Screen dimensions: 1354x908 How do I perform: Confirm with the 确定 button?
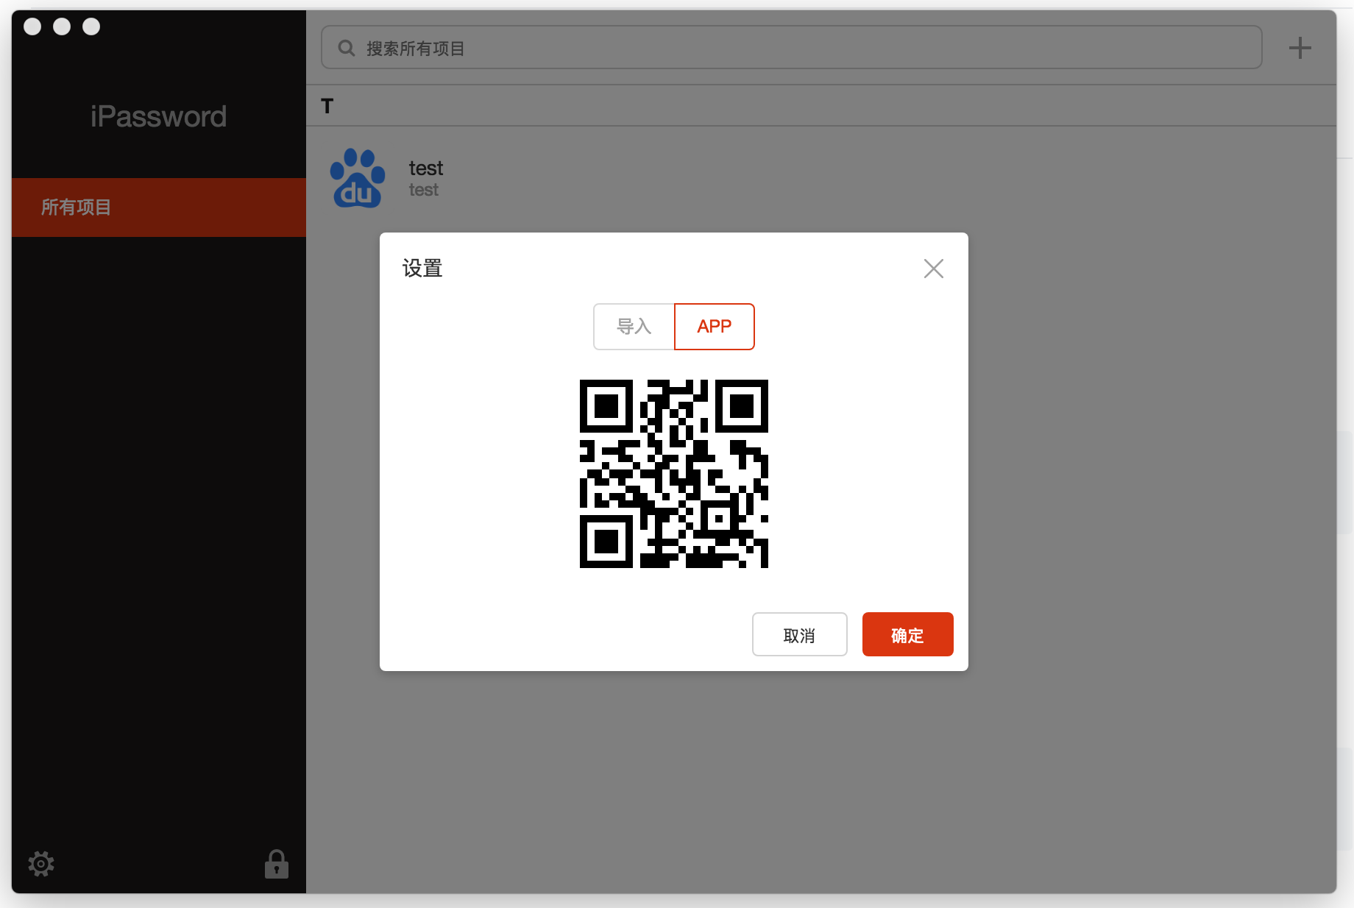[x=908, y=634]
